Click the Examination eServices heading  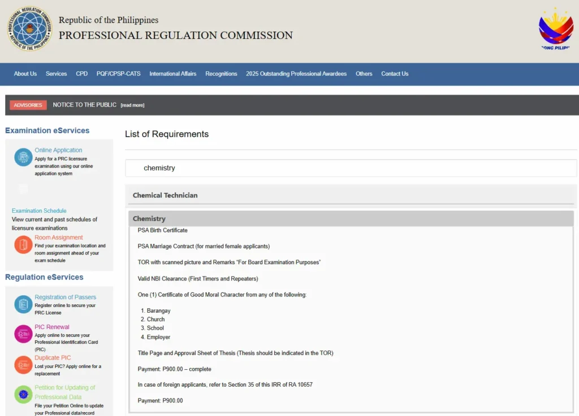47,130
